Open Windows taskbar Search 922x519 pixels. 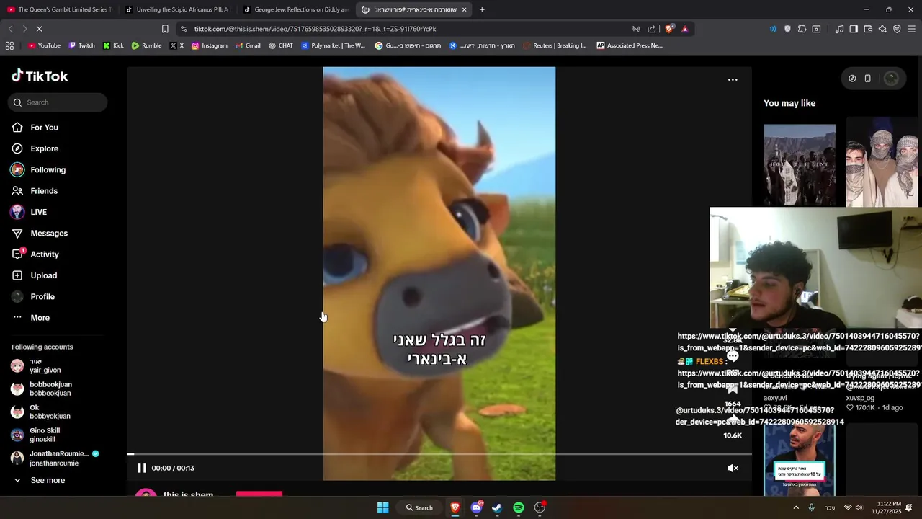click(420, 507)
